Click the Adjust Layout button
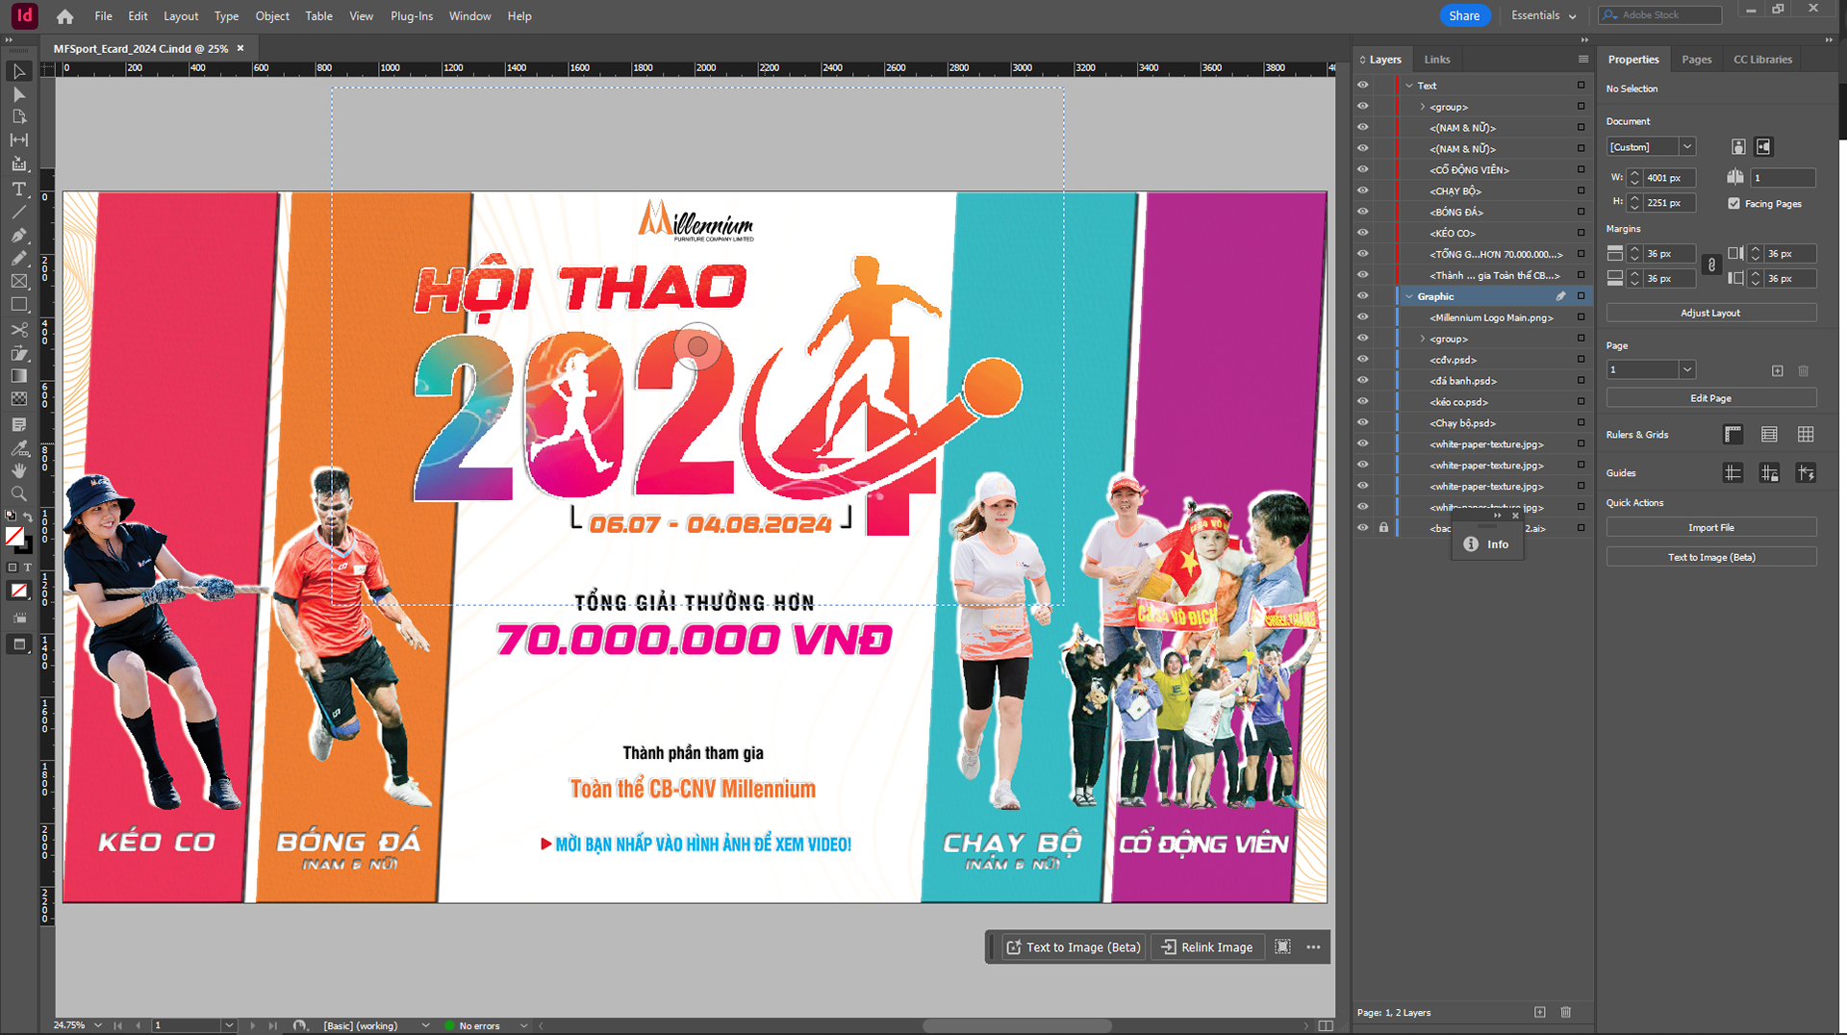The image size is (1847, 1035). point(1710,314)
